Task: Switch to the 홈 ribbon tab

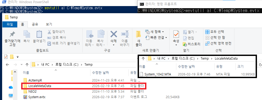Action: point(22,24)
